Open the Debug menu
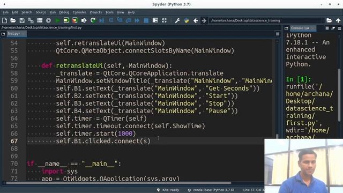This screenshot has width=343, height=193. (64, 12)
